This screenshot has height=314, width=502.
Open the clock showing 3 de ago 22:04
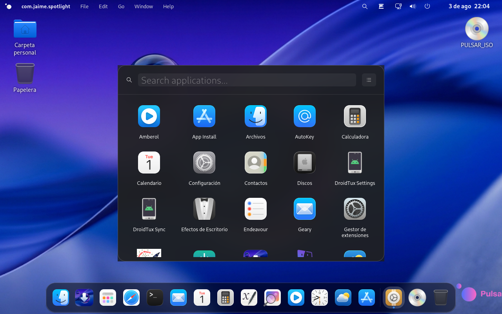tap(469, 6)
